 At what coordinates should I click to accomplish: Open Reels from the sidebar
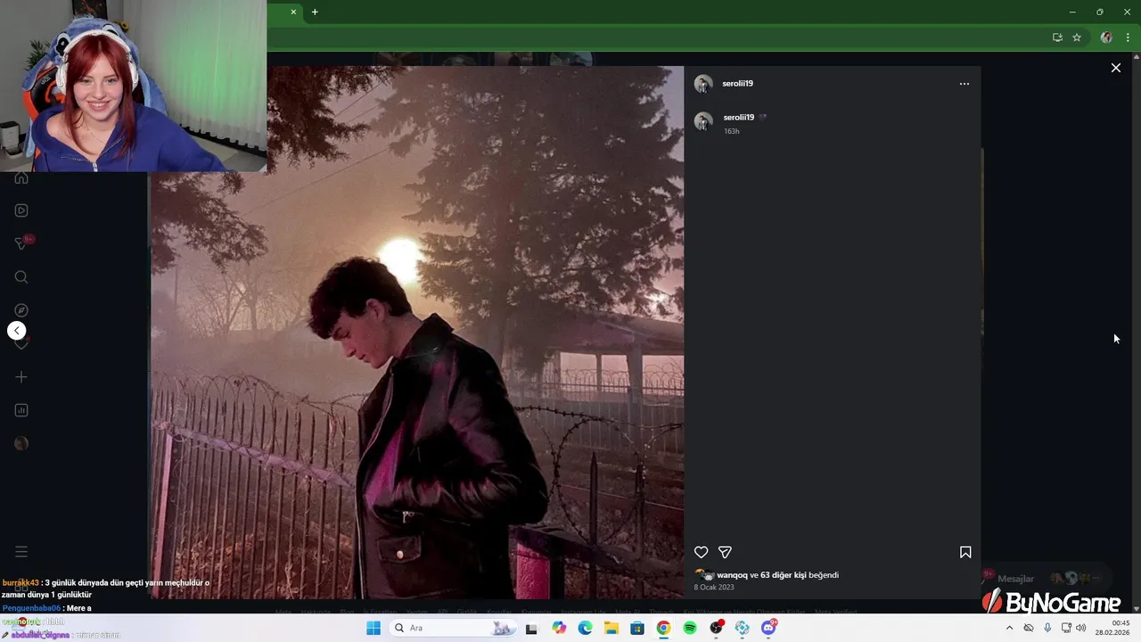pyautogui.click(x=21, y=210)
